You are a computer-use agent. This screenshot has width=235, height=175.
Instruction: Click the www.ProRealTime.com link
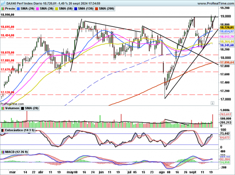(x=215, y=3)
